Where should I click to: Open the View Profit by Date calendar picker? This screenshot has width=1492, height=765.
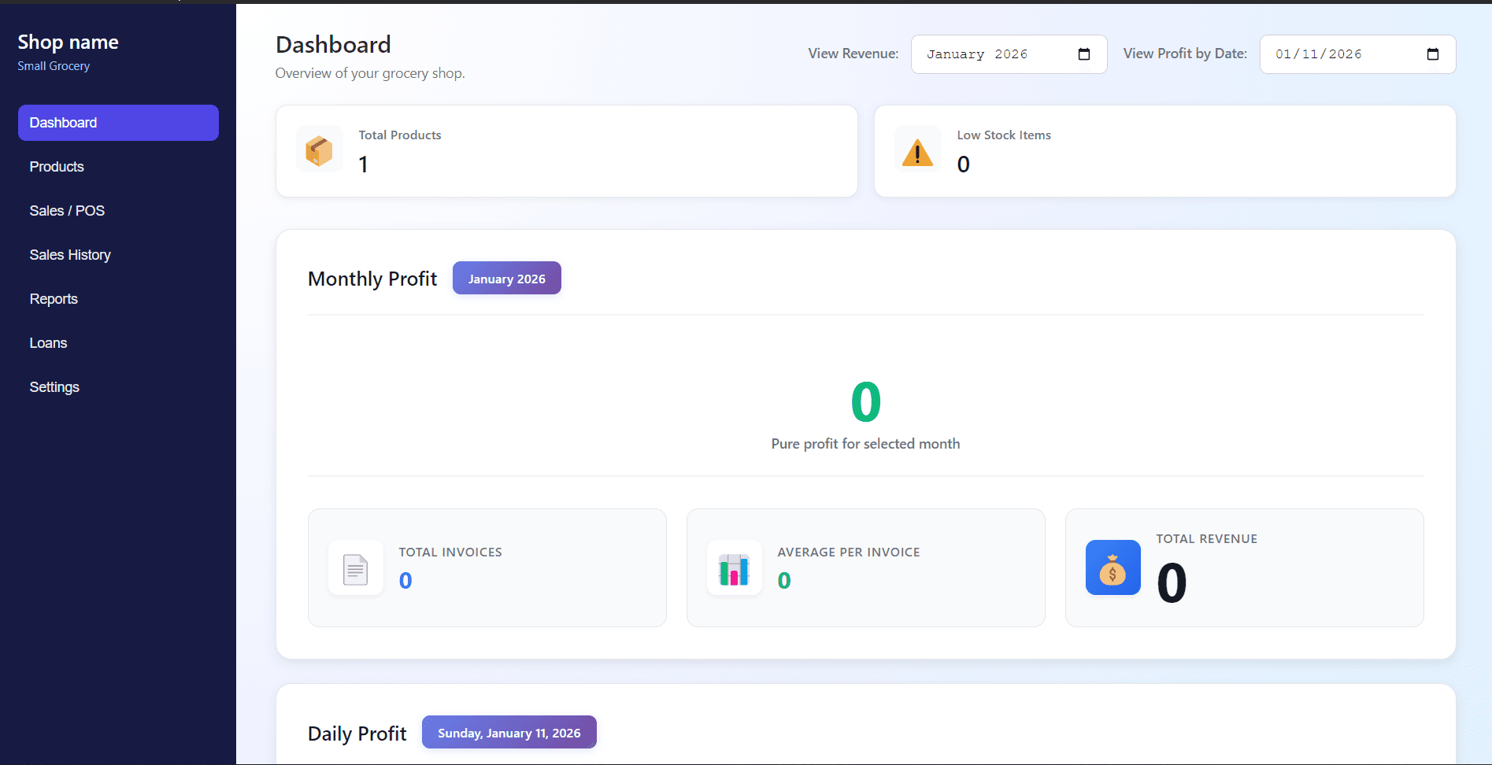[1433, 54]
